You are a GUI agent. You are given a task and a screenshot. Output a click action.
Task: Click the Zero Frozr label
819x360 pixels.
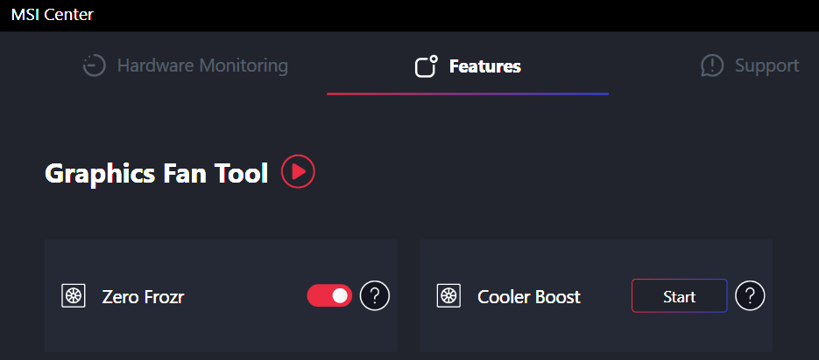click(143, 296)
